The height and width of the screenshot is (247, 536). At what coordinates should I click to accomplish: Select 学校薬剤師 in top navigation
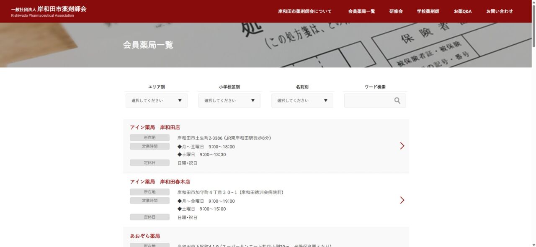click(x=428, y=11)
